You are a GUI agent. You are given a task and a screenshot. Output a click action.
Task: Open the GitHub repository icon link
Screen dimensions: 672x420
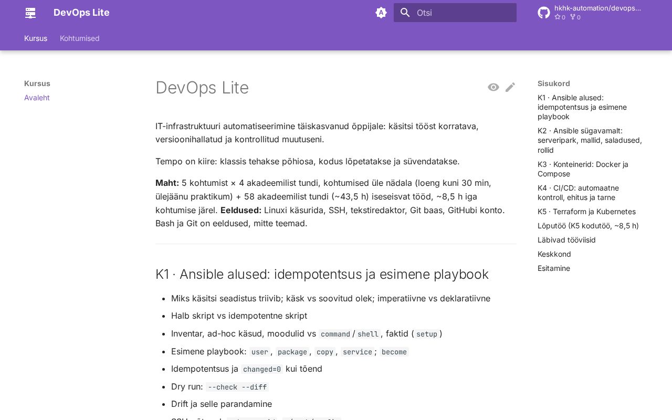(x=544, y=13)
